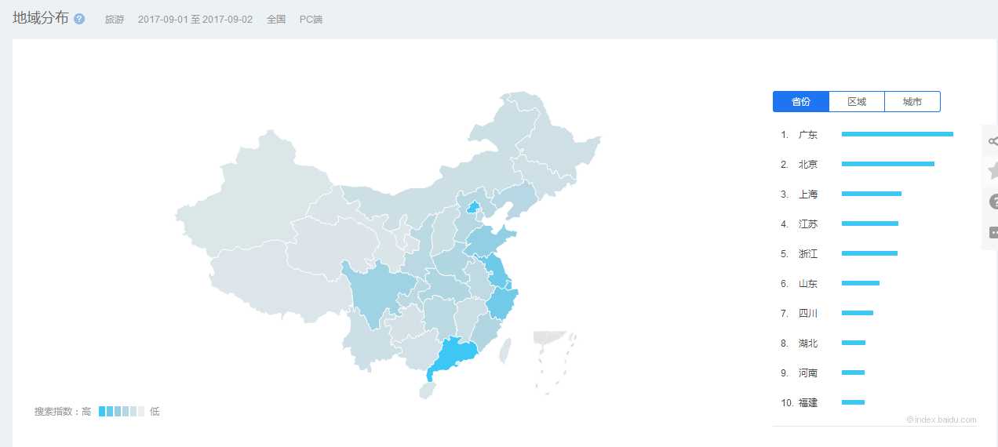Image resolution: width=998 pixels, height=447 pixels.
Task: Click the darkest blue legend swatch
Action: 102,411
